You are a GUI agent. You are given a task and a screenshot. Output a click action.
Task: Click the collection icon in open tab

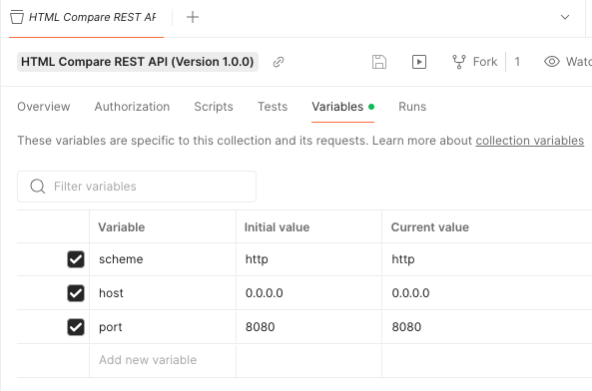pos(17,17)
